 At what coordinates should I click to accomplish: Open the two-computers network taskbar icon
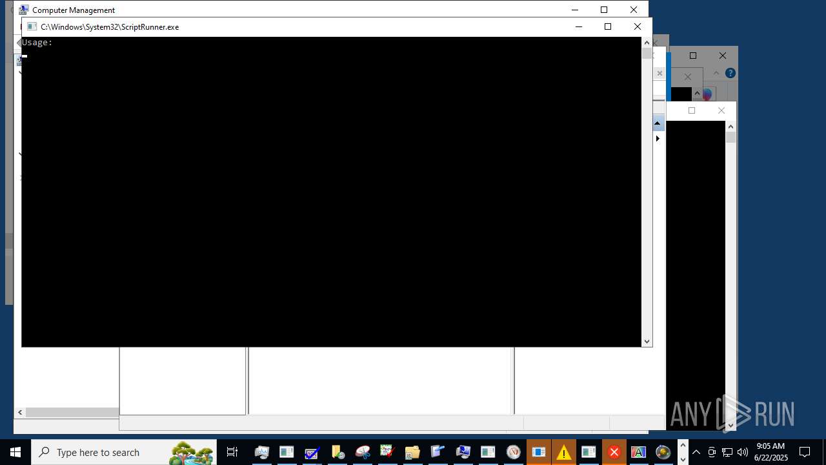point(463,452)
